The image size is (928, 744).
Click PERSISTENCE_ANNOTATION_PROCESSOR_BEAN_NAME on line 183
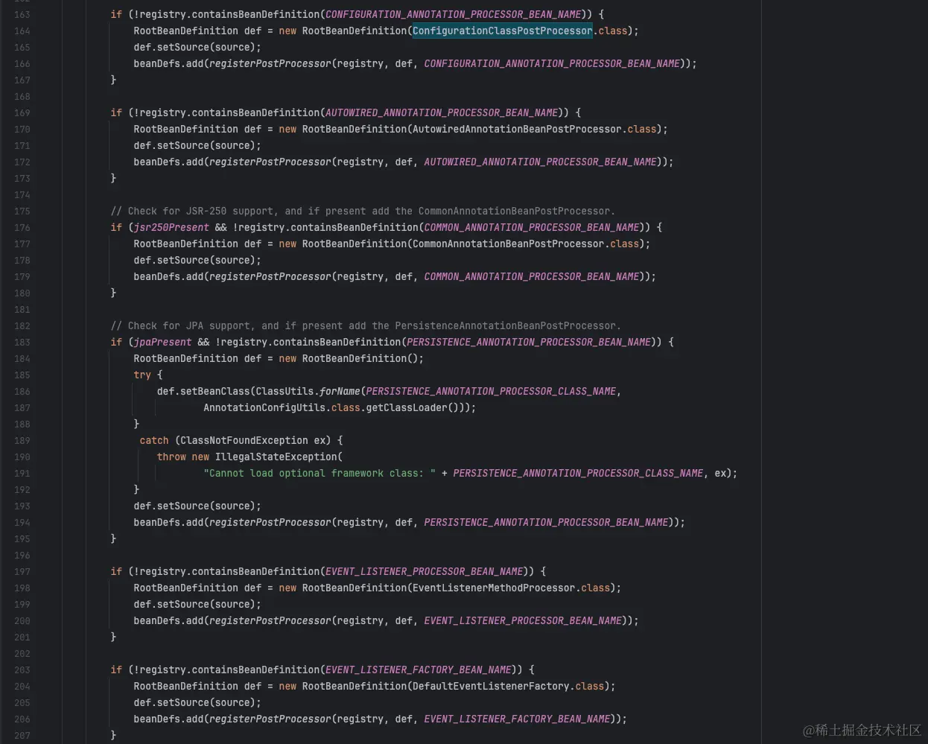click(x=529, y=342)
